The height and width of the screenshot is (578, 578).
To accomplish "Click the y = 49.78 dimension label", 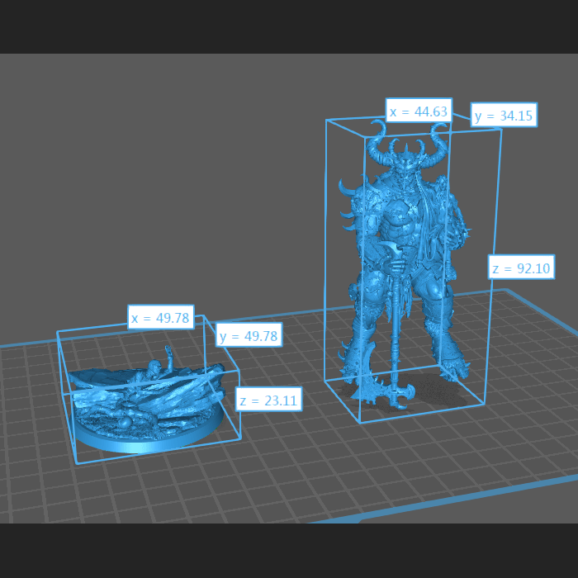I will coord(249,336).
